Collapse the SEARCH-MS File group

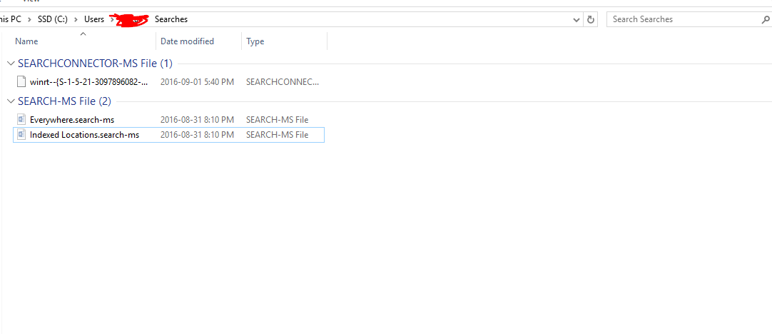[x=11, y=101]
